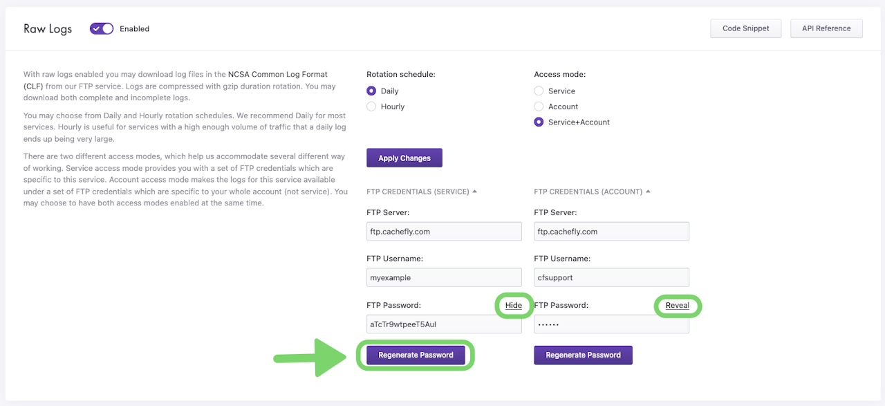Screen dimensions: 885x406
Task: Click the masked account FTP Password field
Action: coord(611,324)
